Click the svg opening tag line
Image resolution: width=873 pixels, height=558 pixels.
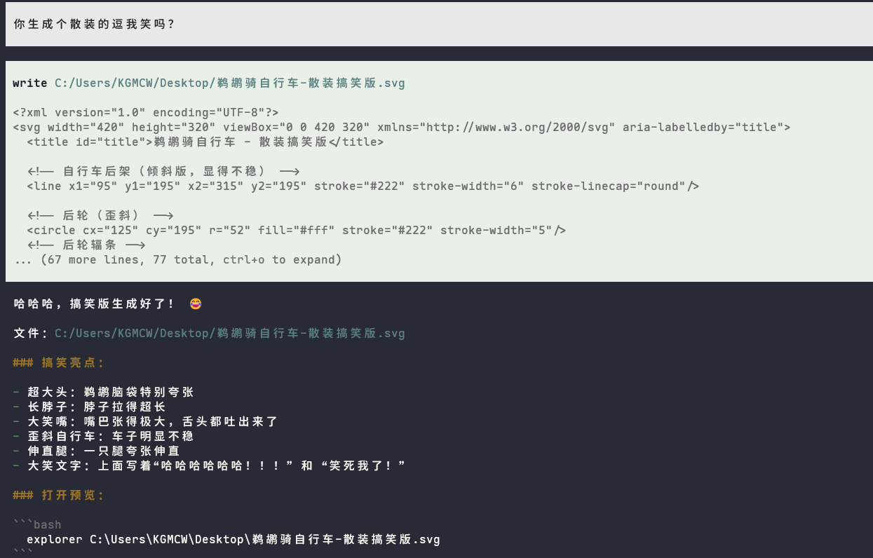click(x=402, y=127)
